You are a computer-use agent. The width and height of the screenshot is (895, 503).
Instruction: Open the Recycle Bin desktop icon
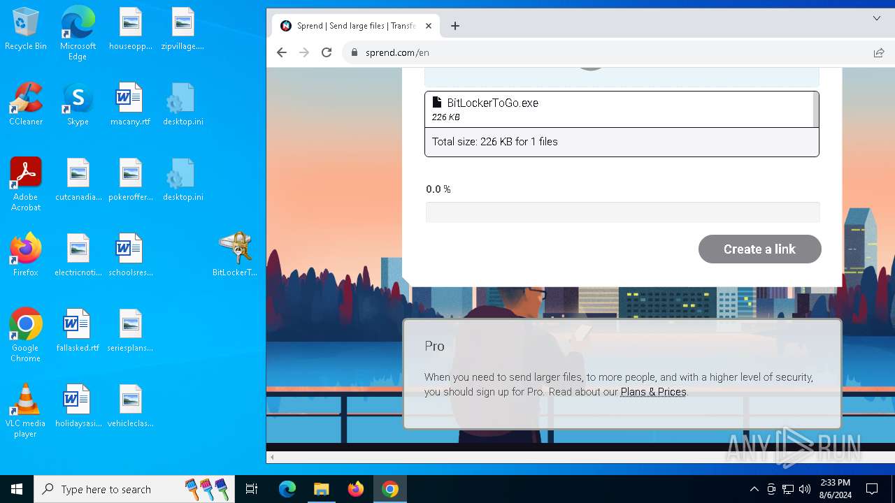tap(26, 29)
